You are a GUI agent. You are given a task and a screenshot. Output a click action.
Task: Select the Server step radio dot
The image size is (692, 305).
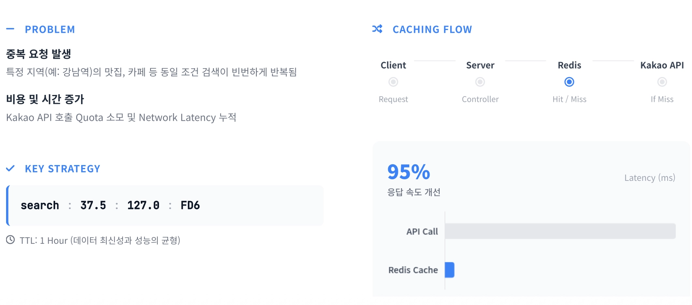point(480,82)
